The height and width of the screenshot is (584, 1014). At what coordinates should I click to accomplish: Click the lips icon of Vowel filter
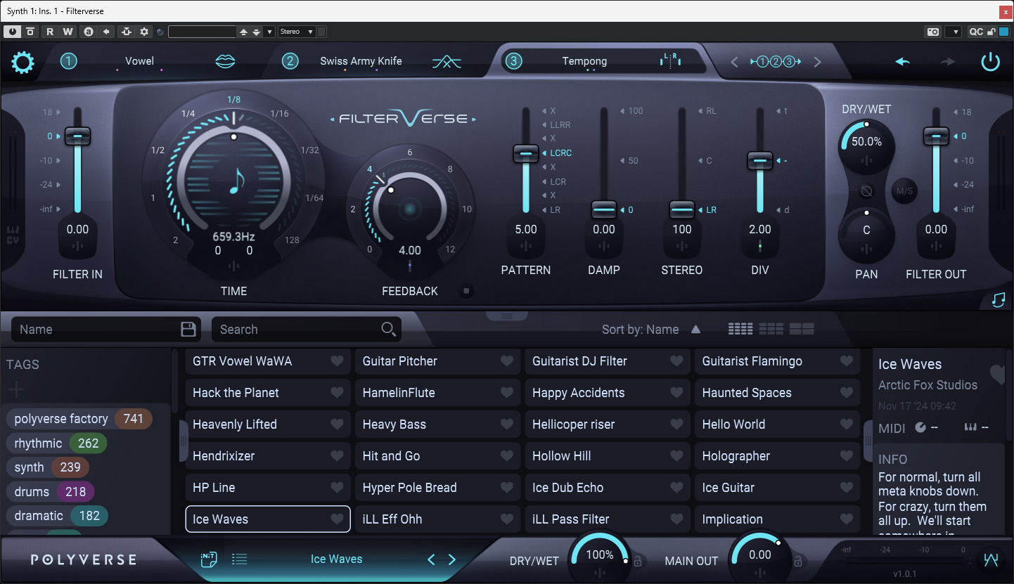pyautogui.click(x=225, y=62)
